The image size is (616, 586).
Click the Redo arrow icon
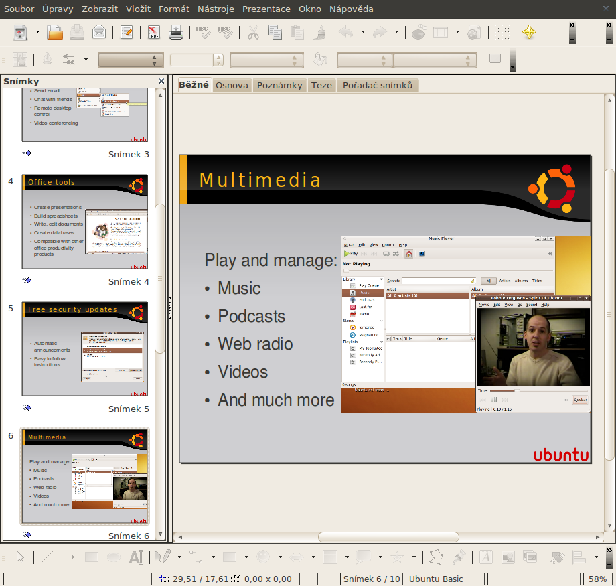point(380,32)
